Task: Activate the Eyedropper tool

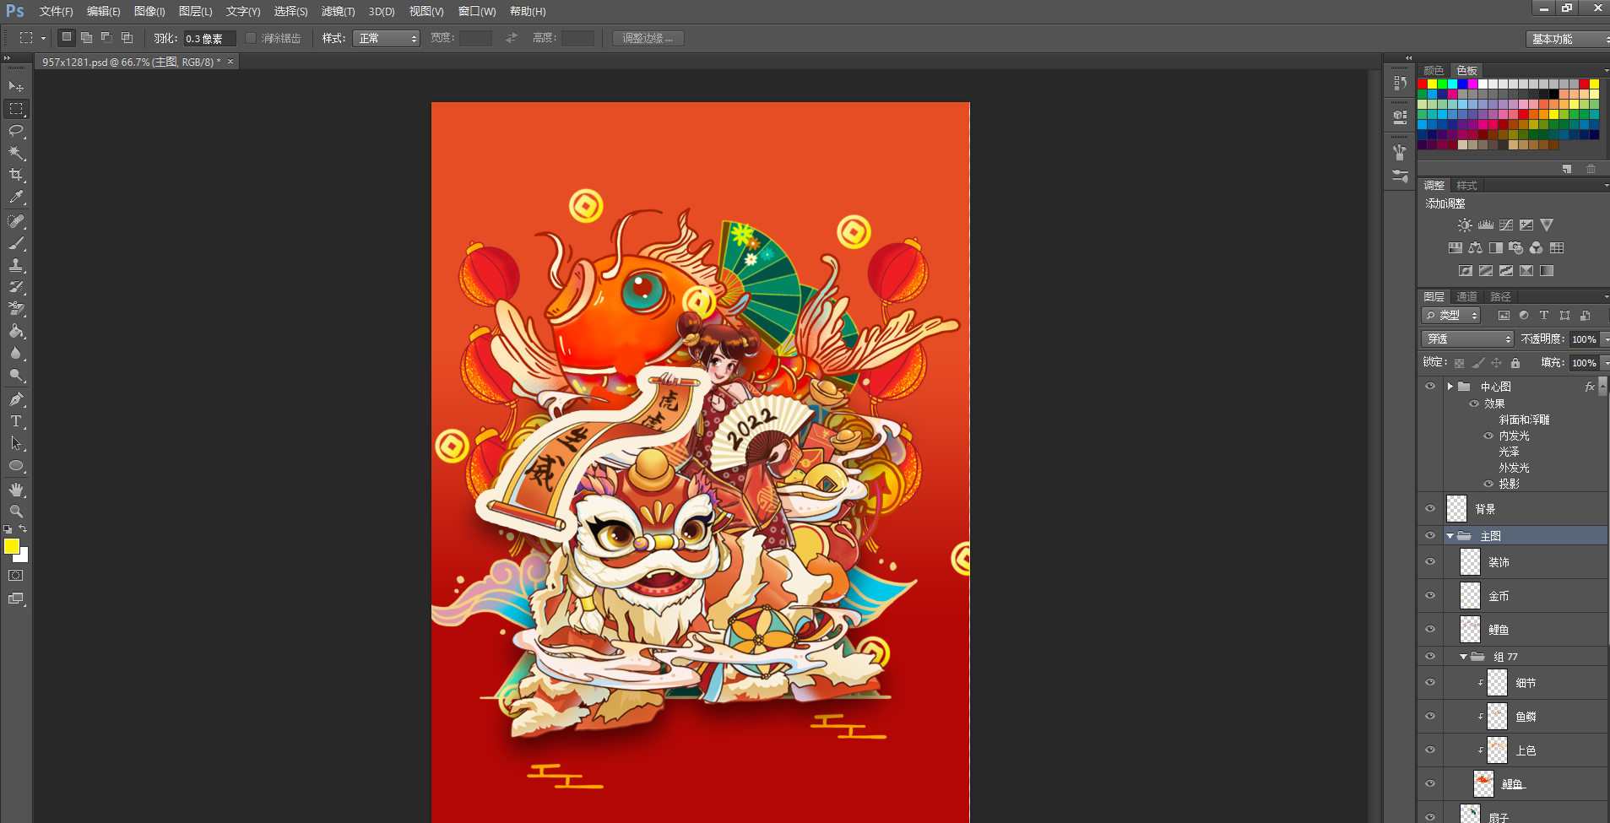Action: [16, 198]
